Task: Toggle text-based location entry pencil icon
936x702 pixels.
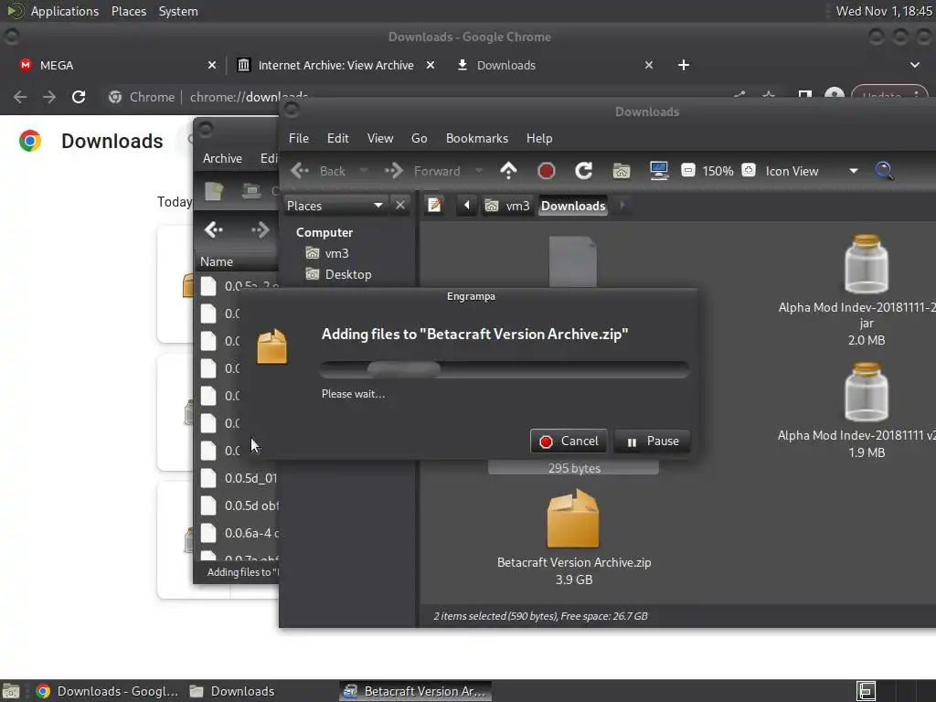Action: pyautogui.click(x=434, y=206)
